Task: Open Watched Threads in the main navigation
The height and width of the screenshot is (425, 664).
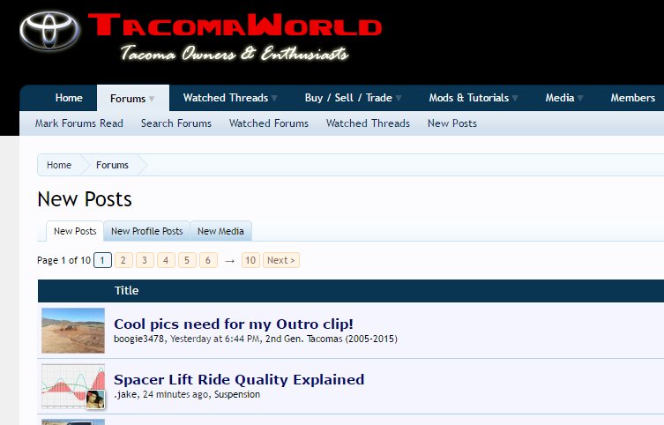Action: click(x=225, y=98)
